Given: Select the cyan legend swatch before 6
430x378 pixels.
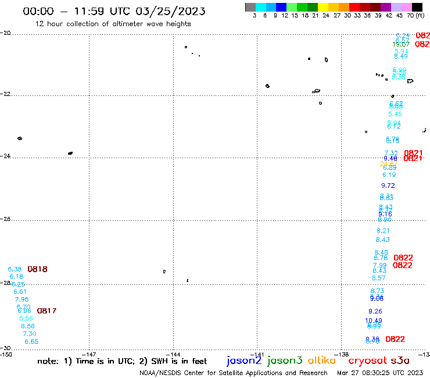Looking at the screenshot, I should point(261,7).
